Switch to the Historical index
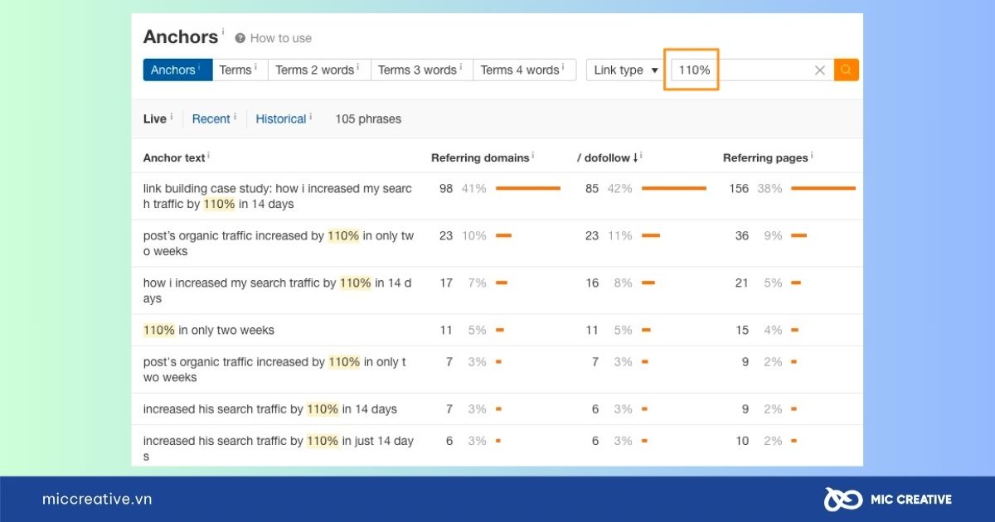Image resolution: width=995 pixels, height=522 pixels. tap(281, 119)
